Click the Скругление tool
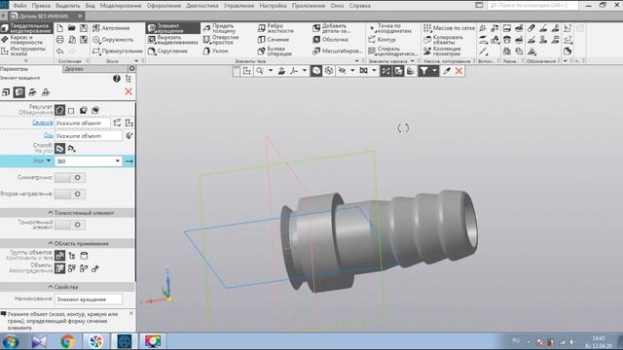The height and width of the screenshot is (350, 623). point(166,52)
